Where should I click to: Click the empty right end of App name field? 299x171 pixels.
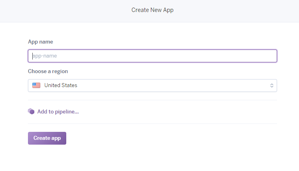click(259, 56)
